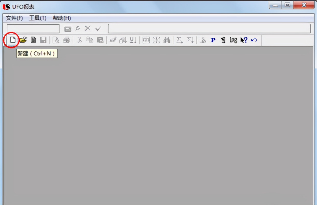This screenshot has width=317, height=205.
Task: Click the sigma with right arrow icon
Action: pos(180,40)
